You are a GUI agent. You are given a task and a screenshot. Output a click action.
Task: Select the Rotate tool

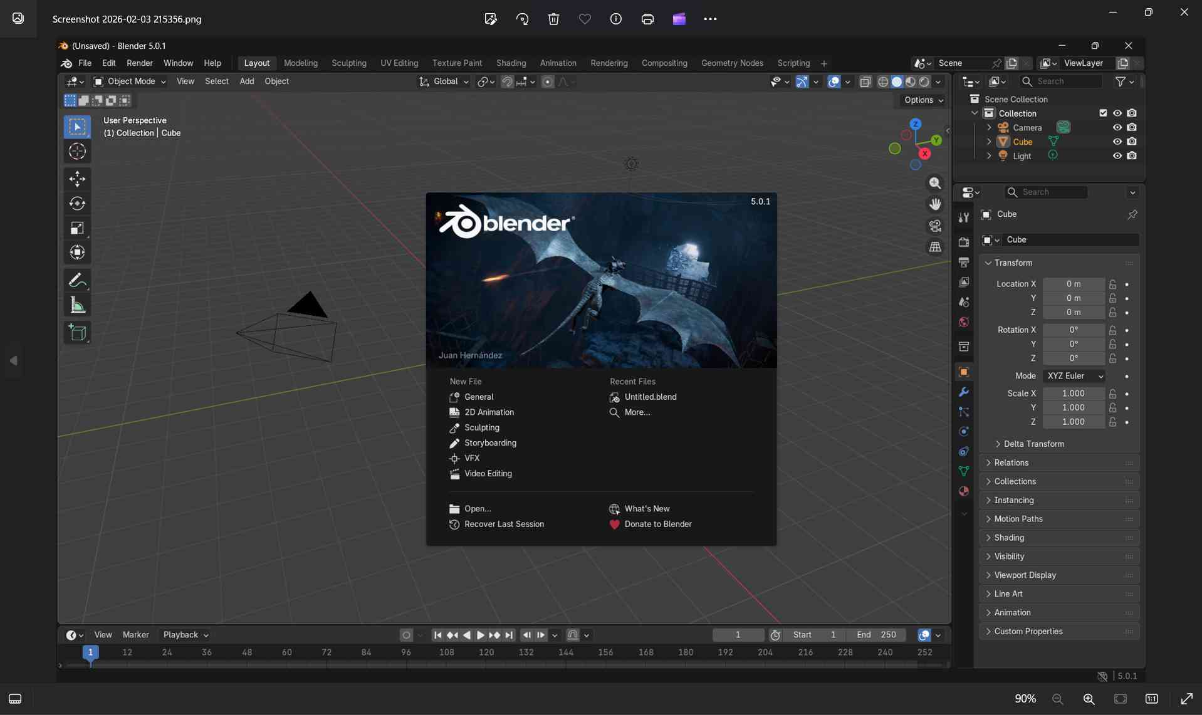tap(78, 203)
